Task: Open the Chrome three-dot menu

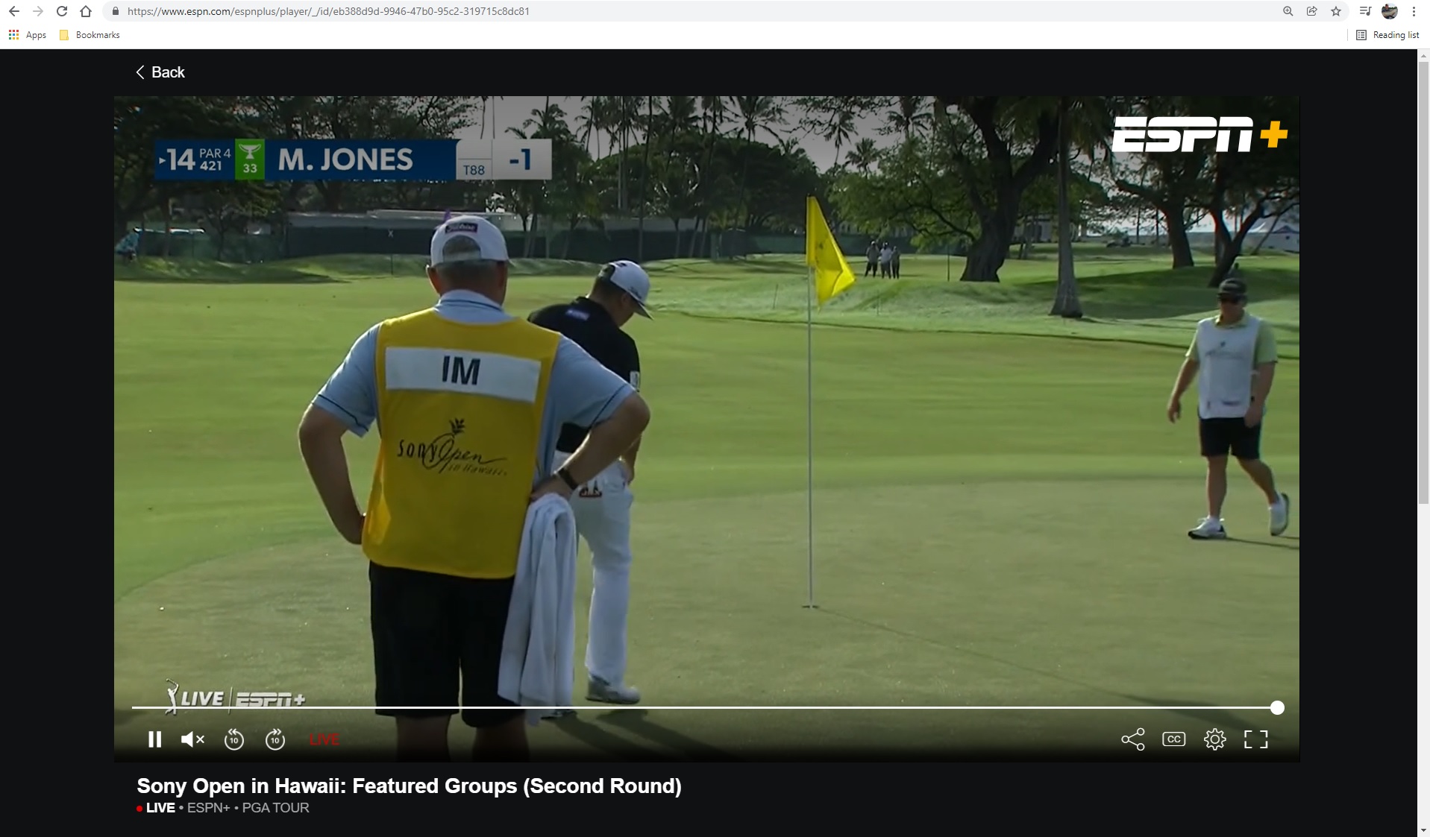Action: click(x=1414, y=11)
